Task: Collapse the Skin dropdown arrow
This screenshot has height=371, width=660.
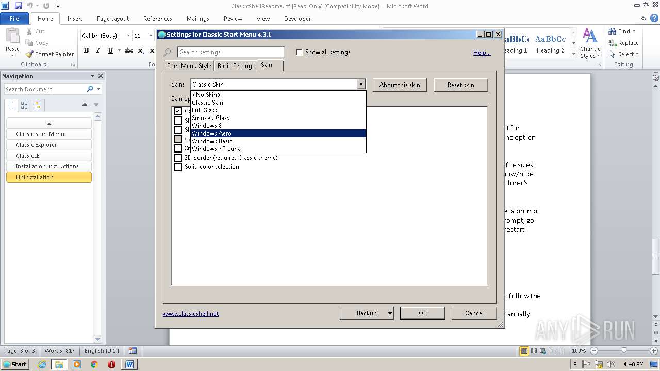Action: [x=361, y=85]
